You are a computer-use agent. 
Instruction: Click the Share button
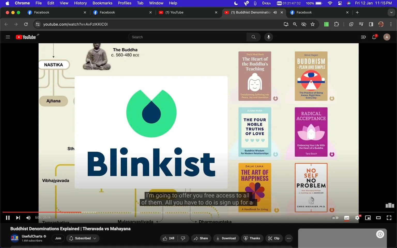point(201,238)
